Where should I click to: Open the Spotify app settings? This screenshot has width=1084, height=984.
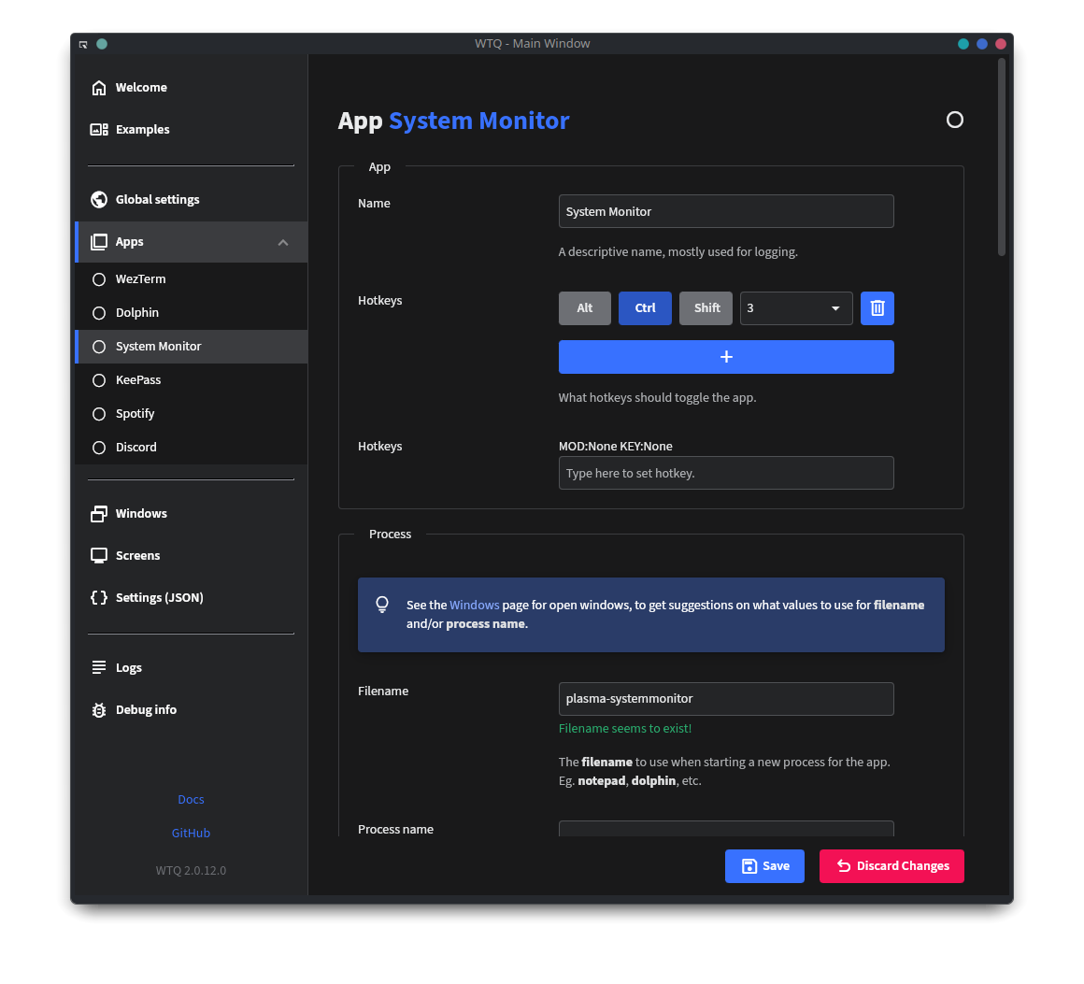point(192,414)
